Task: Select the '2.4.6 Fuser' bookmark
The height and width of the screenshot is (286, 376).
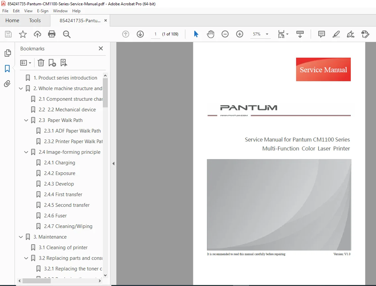Action: click(x=55, y=216)
